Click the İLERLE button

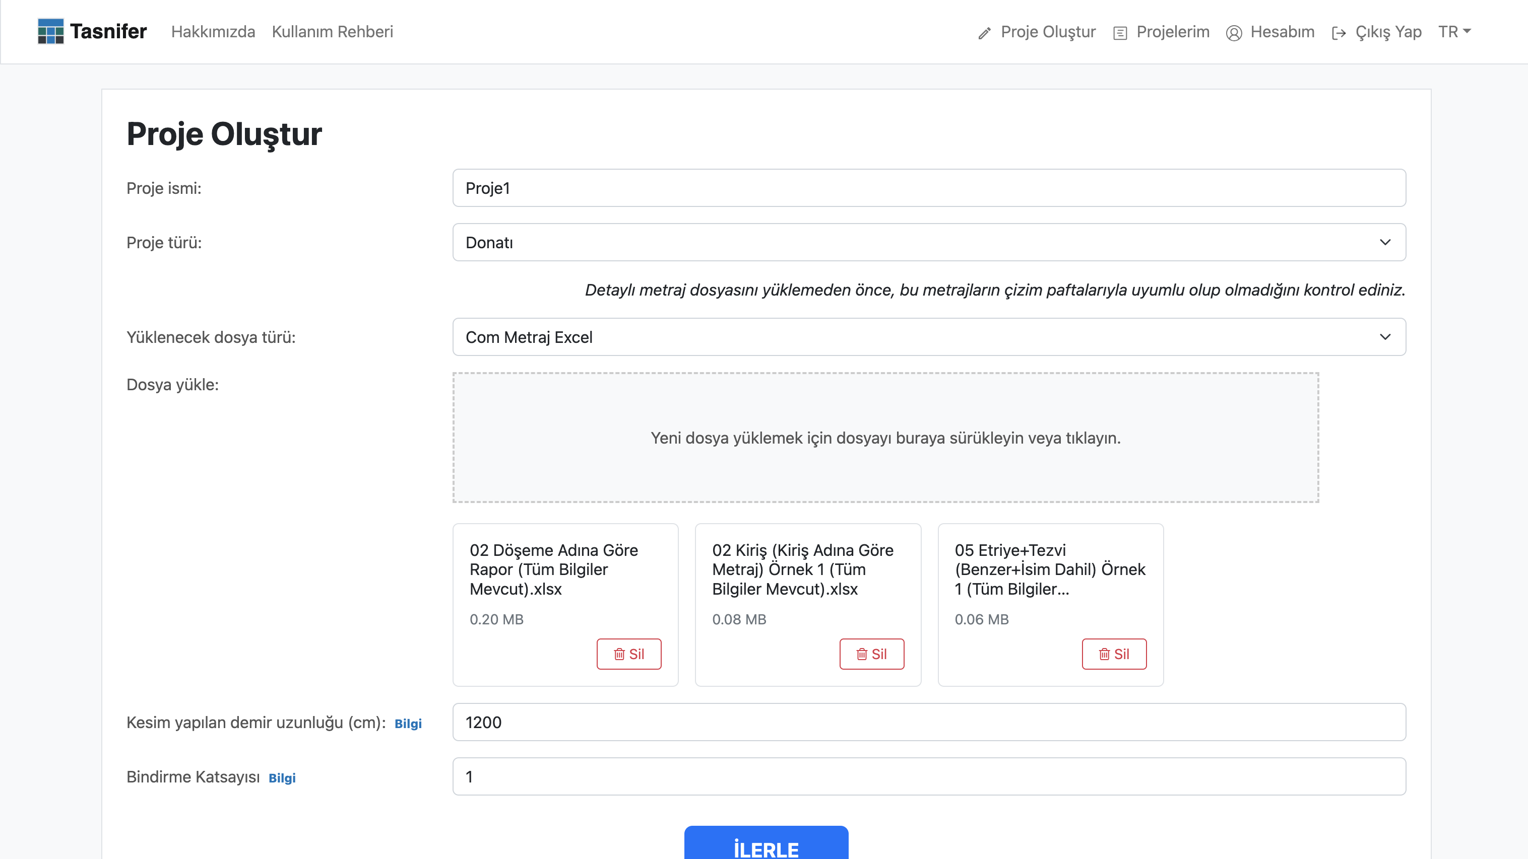[x=766, y=843]
